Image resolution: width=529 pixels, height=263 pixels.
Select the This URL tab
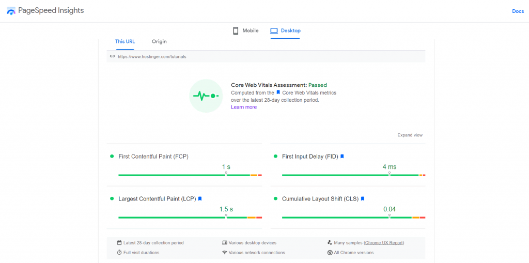click(125, 41)
